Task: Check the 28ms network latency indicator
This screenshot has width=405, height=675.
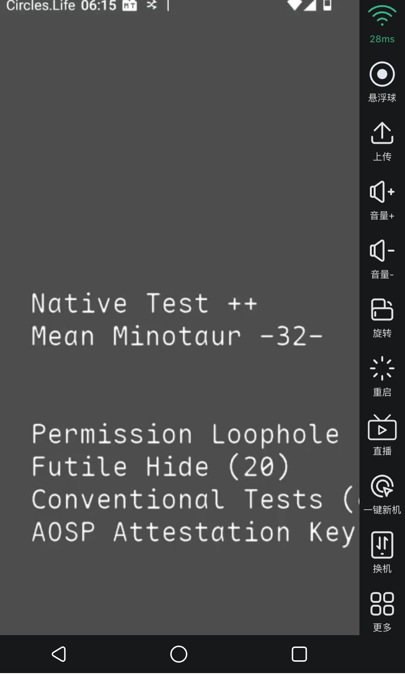Action: 382,24
